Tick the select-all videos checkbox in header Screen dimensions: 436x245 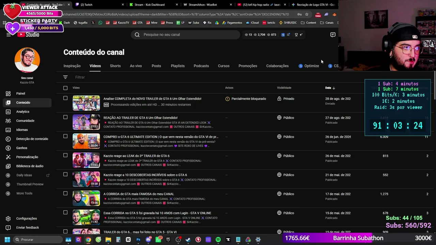pyautogui.click(x=65, y=88)
